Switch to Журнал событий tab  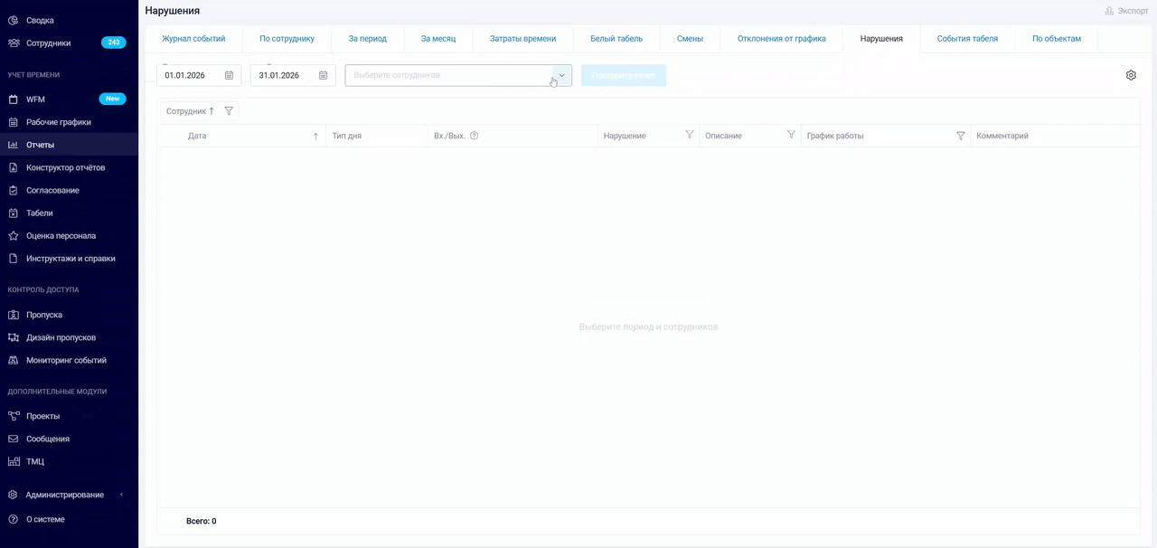coord(193,39)
